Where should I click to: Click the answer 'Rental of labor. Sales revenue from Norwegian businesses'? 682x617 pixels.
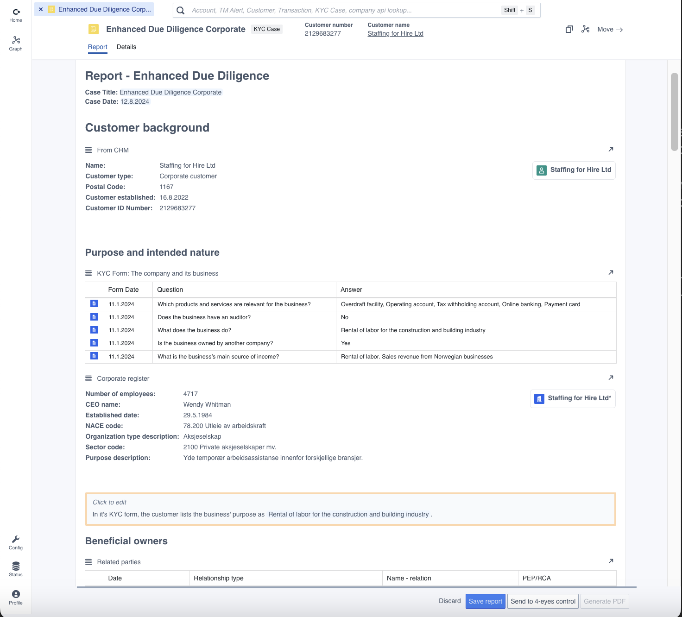[417, 357]
